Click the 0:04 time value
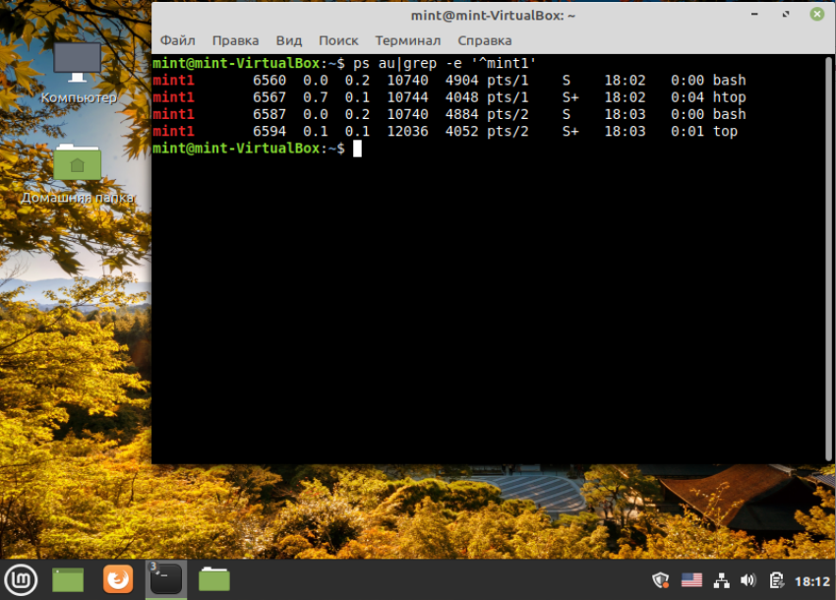Screen dimensions: 836x600 687,97
